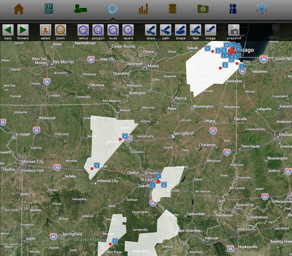Select the route search tool
Screen dimensions: 292x256
coord(113,30)
